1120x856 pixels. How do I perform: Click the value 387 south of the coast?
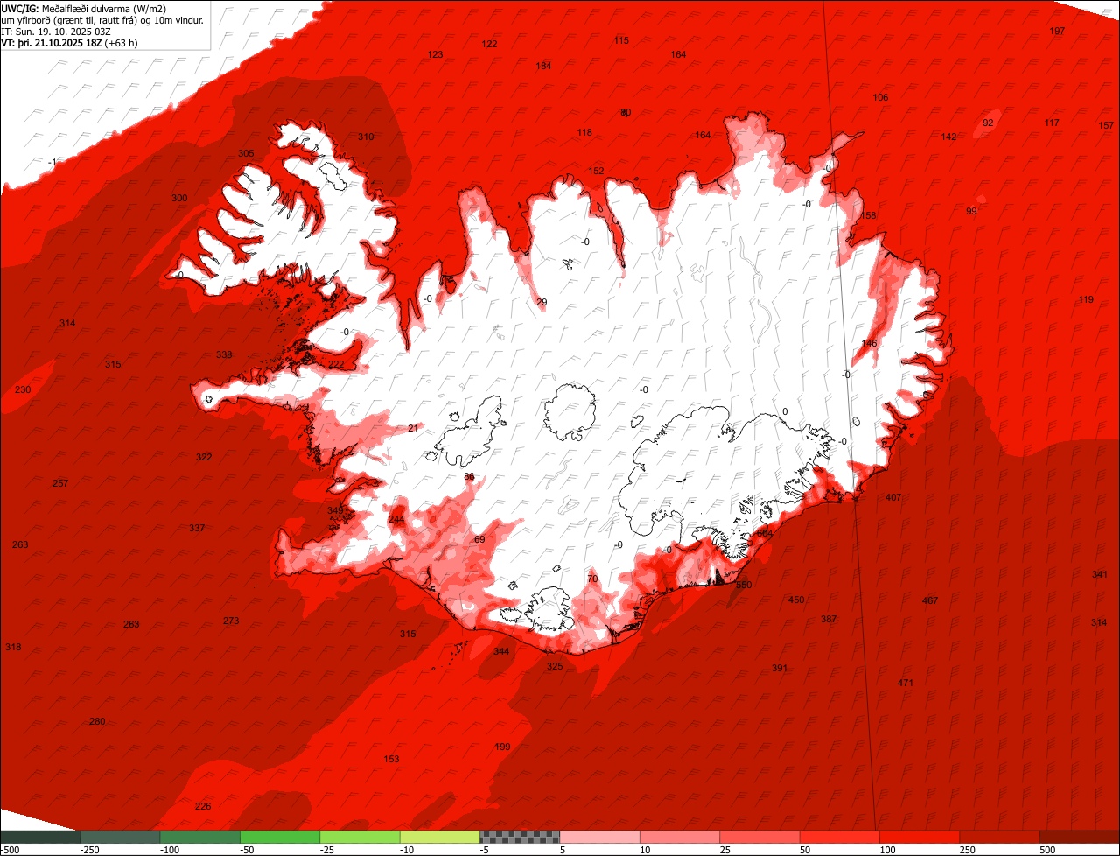click(829, 619)
